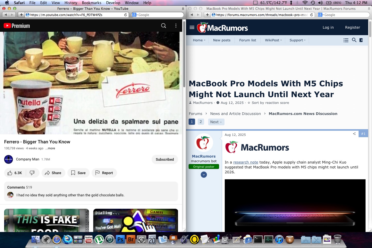Toggle the MacRumors sidebar panel icon
This screenshot has width=372, height=248.
click(x=361, y=40)
